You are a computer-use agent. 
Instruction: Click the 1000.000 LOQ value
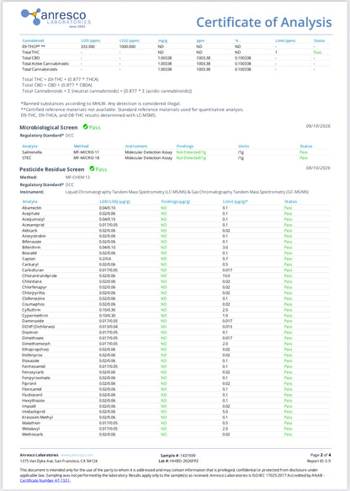click(127, 46)
